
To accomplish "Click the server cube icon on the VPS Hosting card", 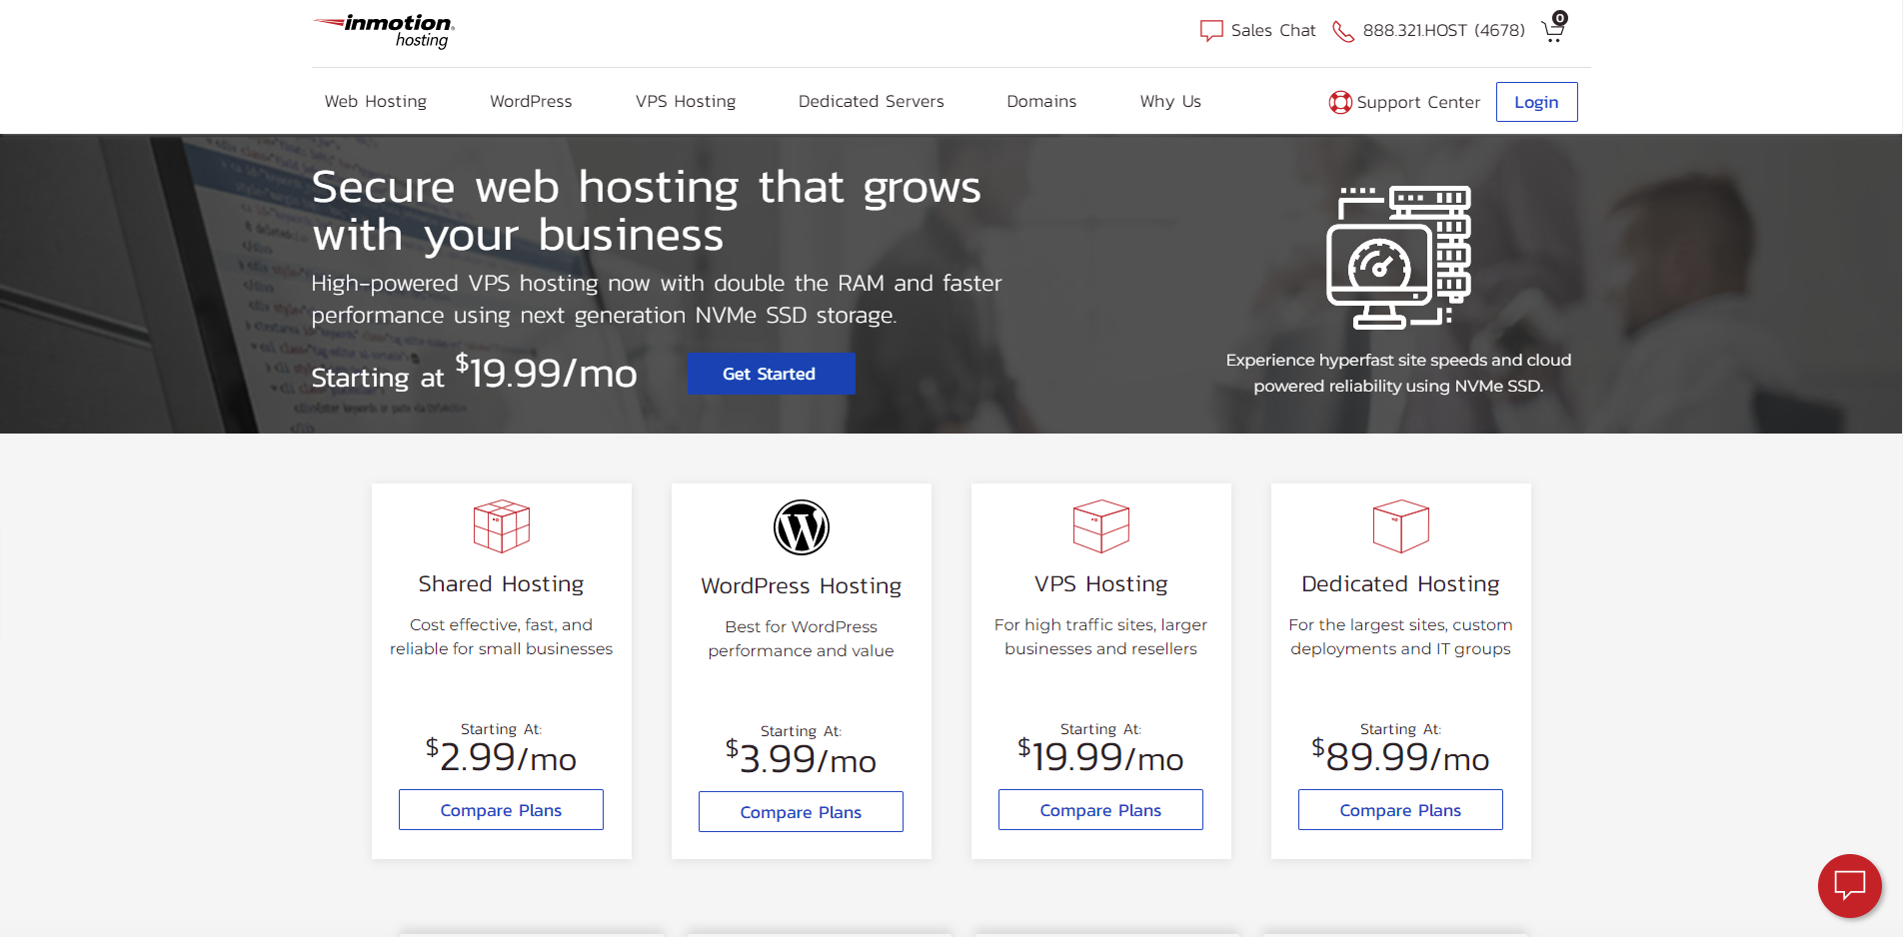I will (x=1100, y=525).
